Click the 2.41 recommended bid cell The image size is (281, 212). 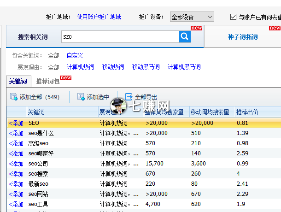(242, 184)
